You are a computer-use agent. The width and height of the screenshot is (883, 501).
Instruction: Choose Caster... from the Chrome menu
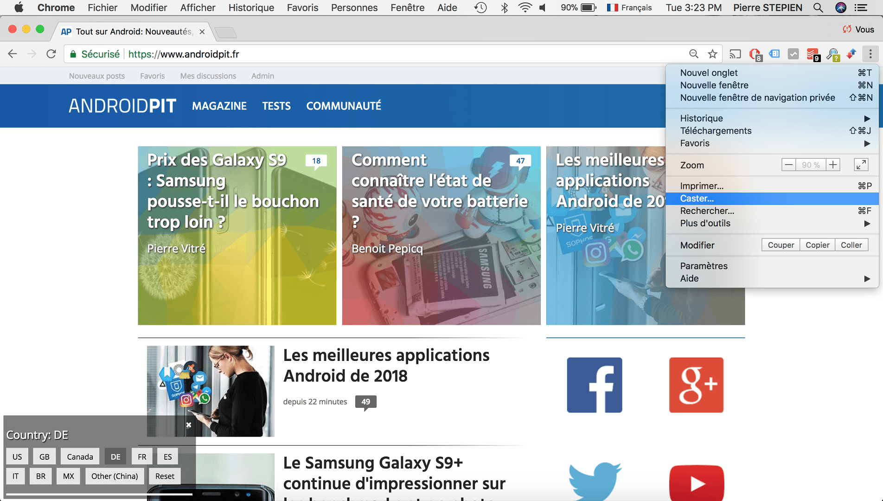tap(697, 199)
